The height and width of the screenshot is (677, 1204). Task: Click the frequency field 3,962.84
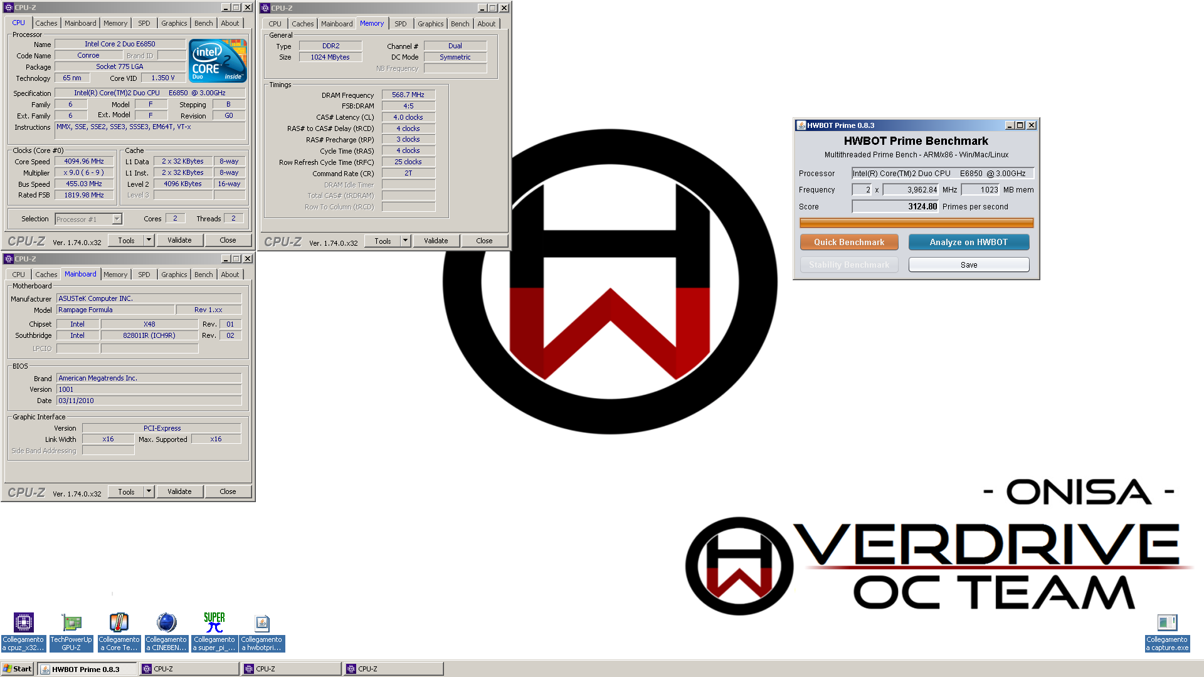click(911, 190)
